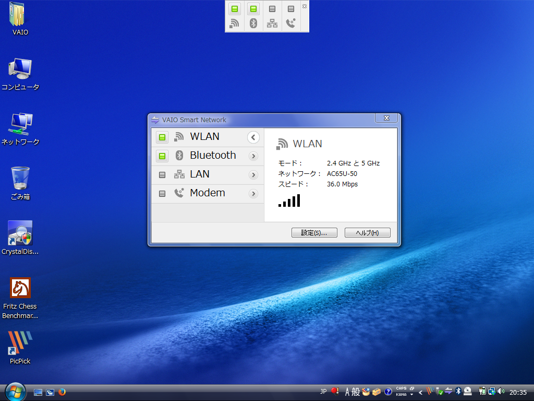Click the Bluetooth tray icon

pos(458,391)
